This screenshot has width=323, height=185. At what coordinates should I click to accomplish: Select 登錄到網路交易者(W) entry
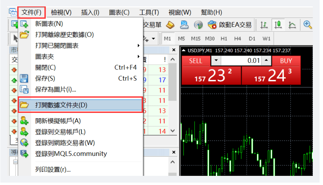pyautogui.click(x=80, y=143)
